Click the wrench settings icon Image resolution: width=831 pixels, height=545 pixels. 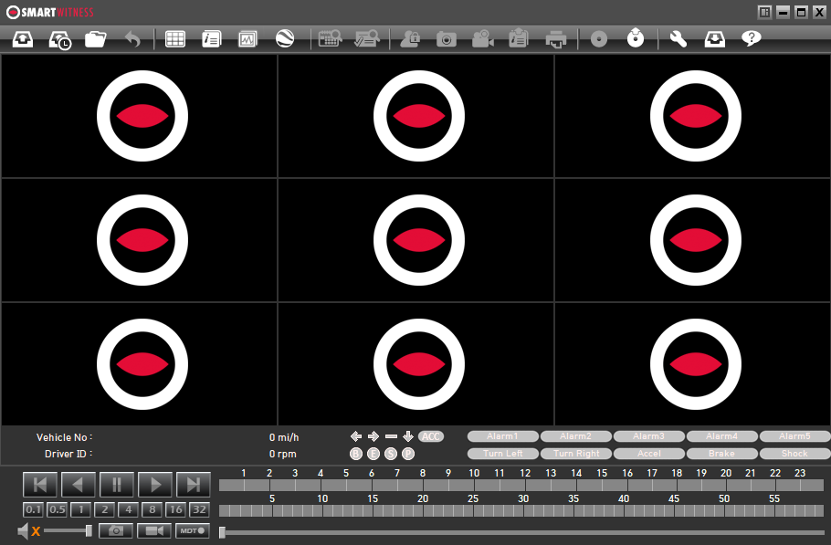pos(678,39)
